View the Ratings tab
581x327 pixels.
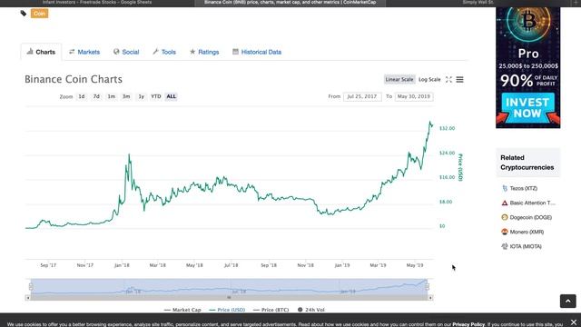[204, 52]
